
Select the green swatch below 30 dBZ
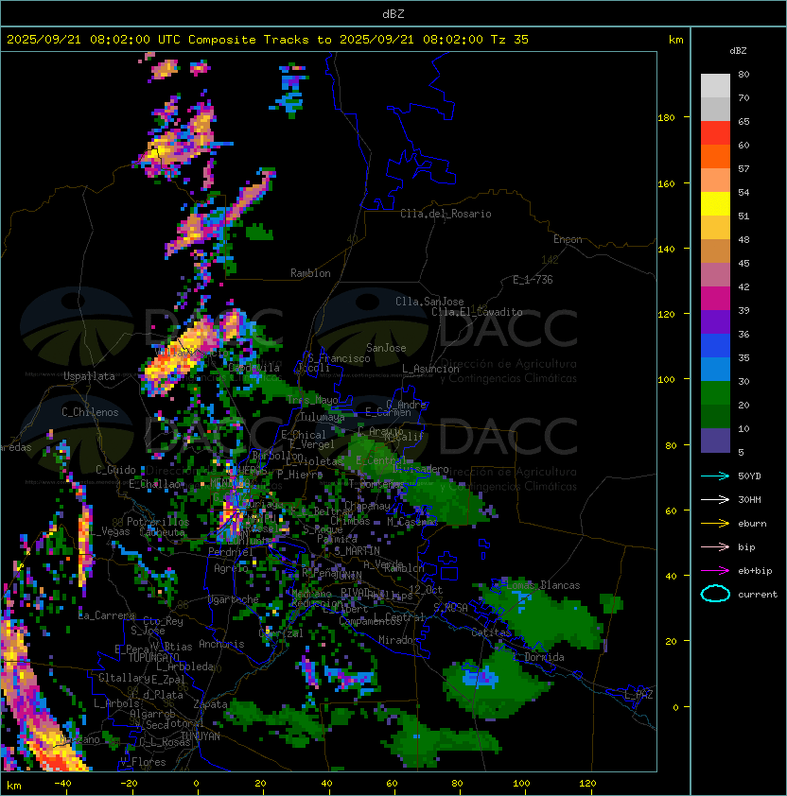click(715, 393)
